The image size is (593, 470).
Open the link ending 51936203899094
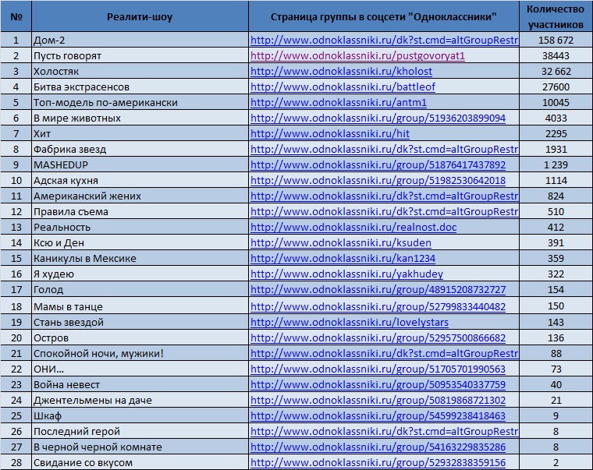(378, 118)
